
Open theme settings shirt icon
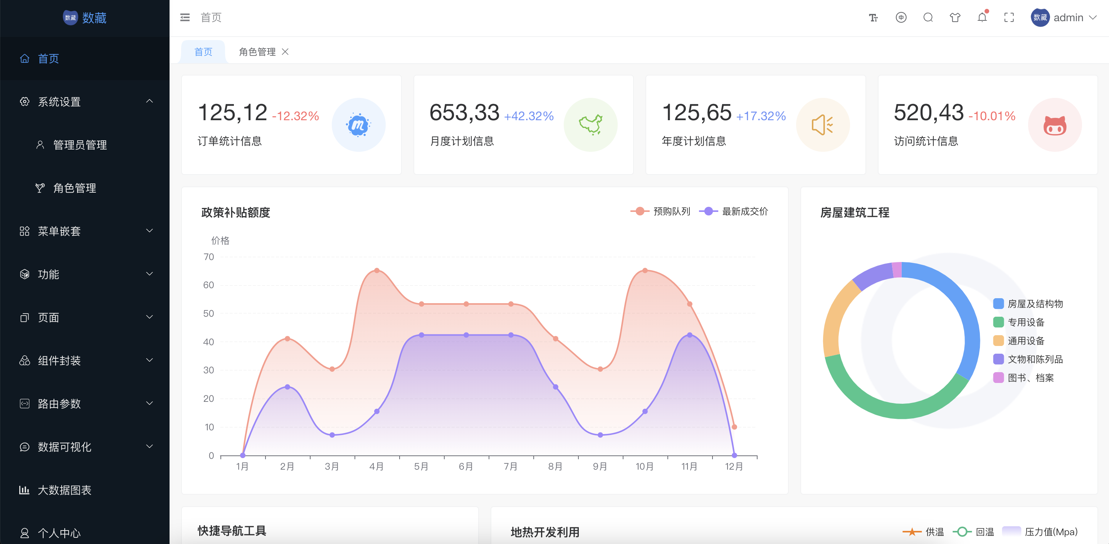(x=955, y=18)
